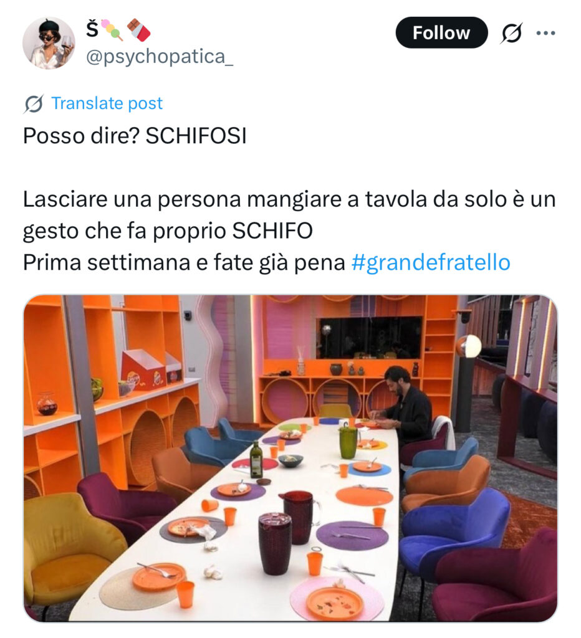
Task: Click the dango emoji in display name
Action: click(x=112, y=30)
